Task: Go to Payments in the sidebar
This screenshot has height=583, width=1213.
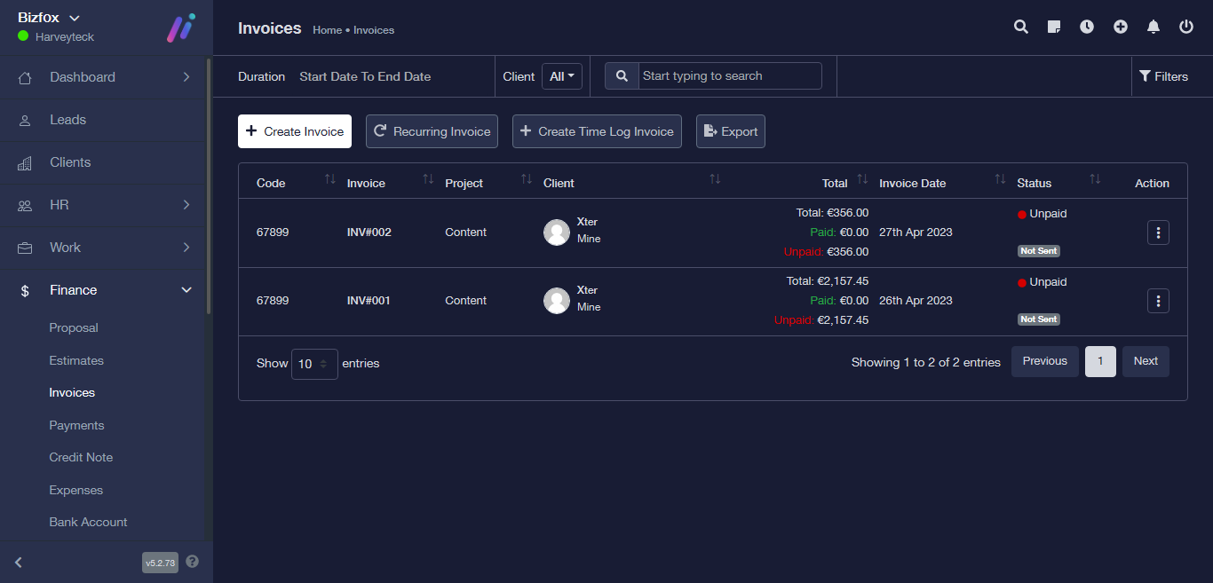Action: (76, 425)
